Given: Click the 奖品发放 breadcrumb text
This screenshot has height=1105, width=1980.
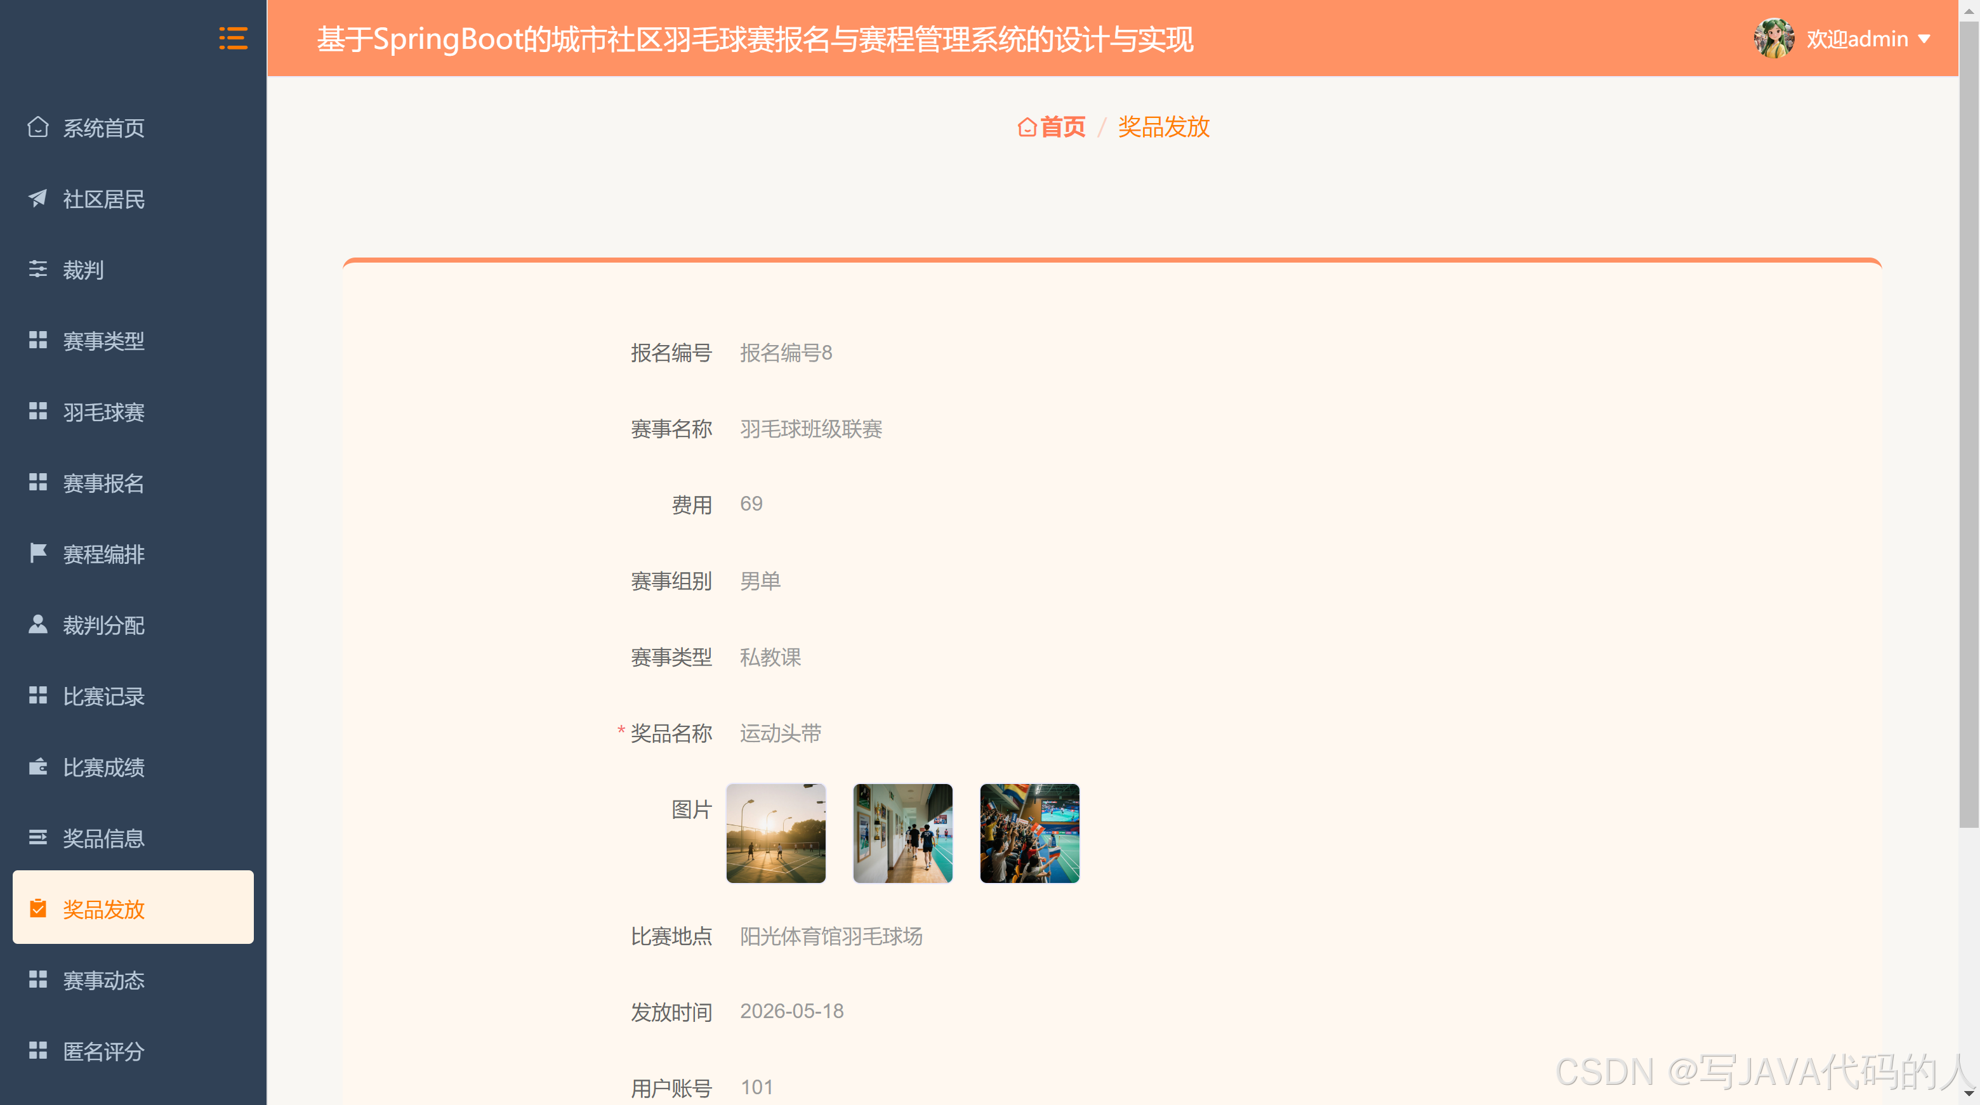Looking at the screenshot, I should tap(1164, 127).
